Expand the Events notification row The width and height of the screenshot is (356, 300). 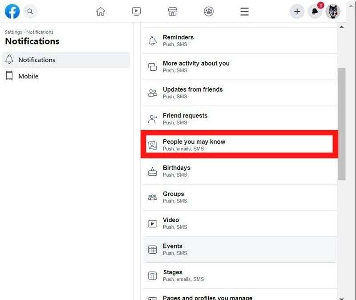click(x=240, y=250)
